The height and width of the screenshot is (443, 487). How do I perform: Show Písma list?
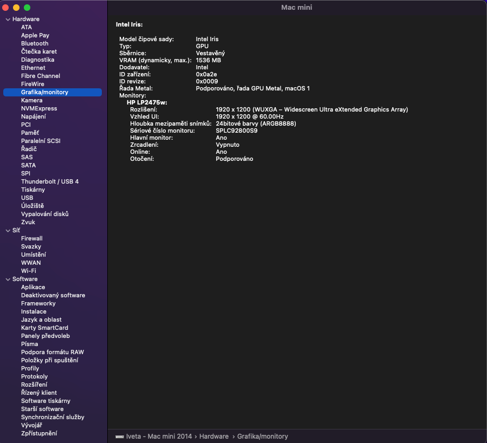[29, 344]
